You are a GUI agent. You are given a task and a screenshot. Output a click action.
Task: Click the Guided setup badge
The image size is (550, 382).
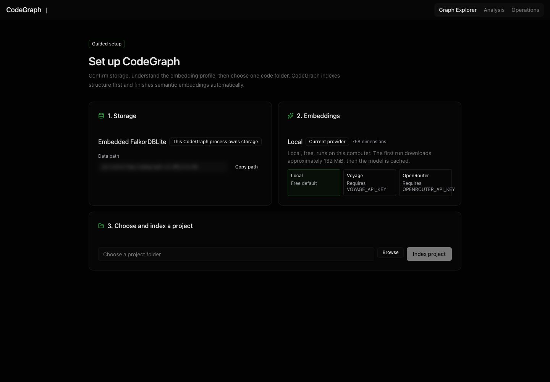[107, 44]
